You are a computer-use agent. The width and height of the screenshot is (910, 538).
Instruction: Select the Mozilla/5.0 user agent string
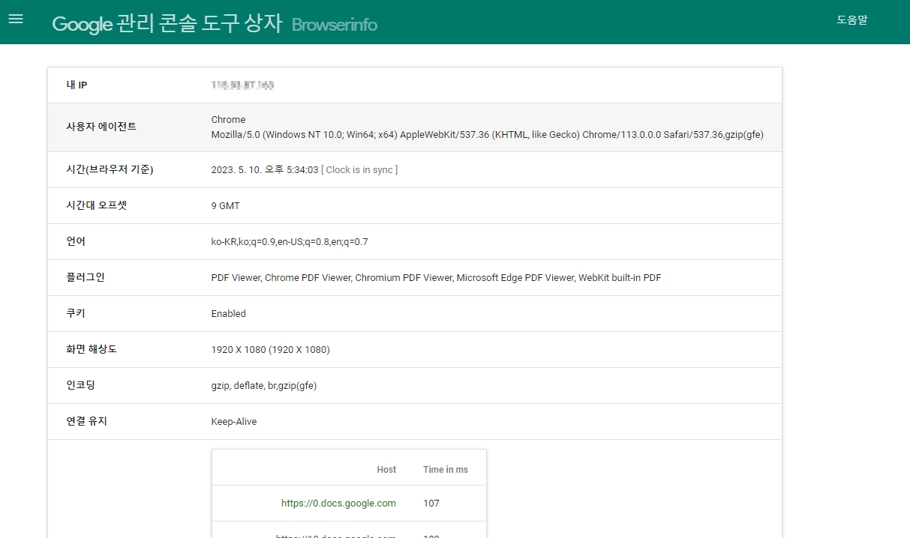coord(488,135)
